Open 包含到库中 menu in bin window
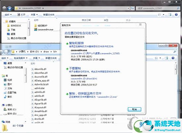182x133 pixels. pyautogui.click(x=21, y=58)
